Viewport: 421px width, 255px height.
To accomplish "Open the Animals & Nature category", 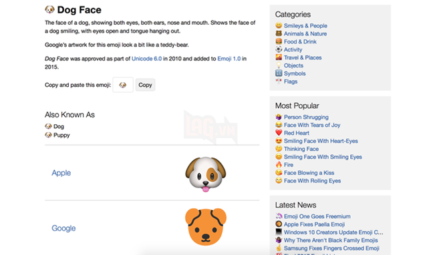I will point(305,34).
